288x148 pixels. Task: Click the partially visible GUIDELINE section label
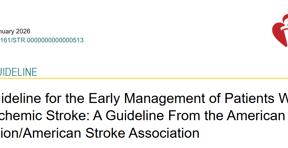tap(18, 73)
